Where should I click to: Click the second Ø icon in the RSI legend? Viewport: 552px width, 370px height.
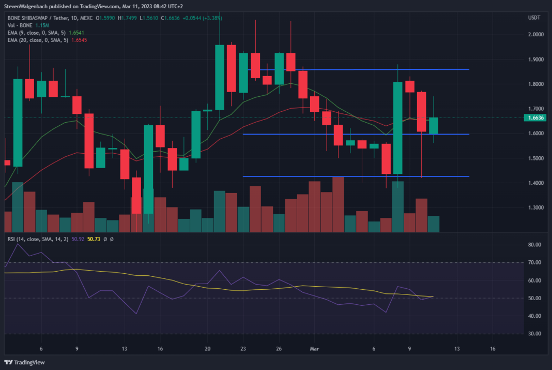point(112,239)
